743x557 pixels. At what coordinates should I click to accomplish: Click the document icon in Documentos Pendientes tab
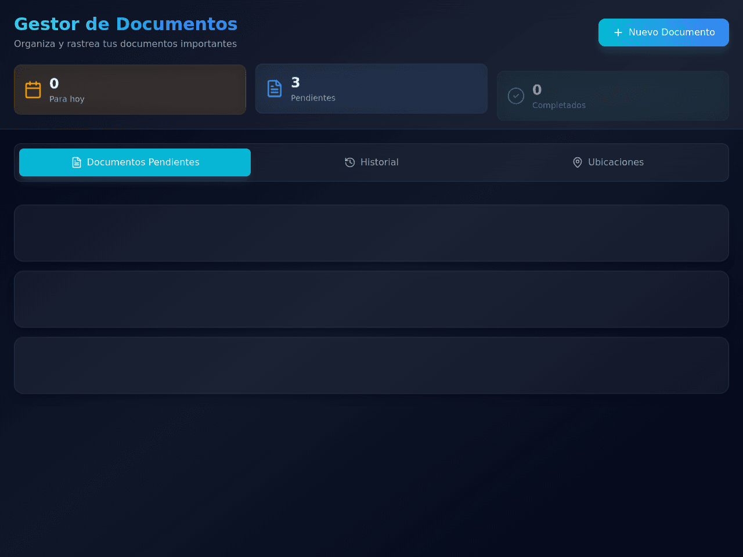click(x=77, y=162)
